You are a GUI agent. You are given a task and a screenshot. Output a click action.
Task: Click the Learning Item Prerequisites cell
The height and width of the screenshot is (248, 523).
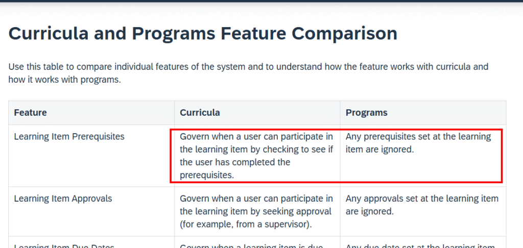[69, 137]
